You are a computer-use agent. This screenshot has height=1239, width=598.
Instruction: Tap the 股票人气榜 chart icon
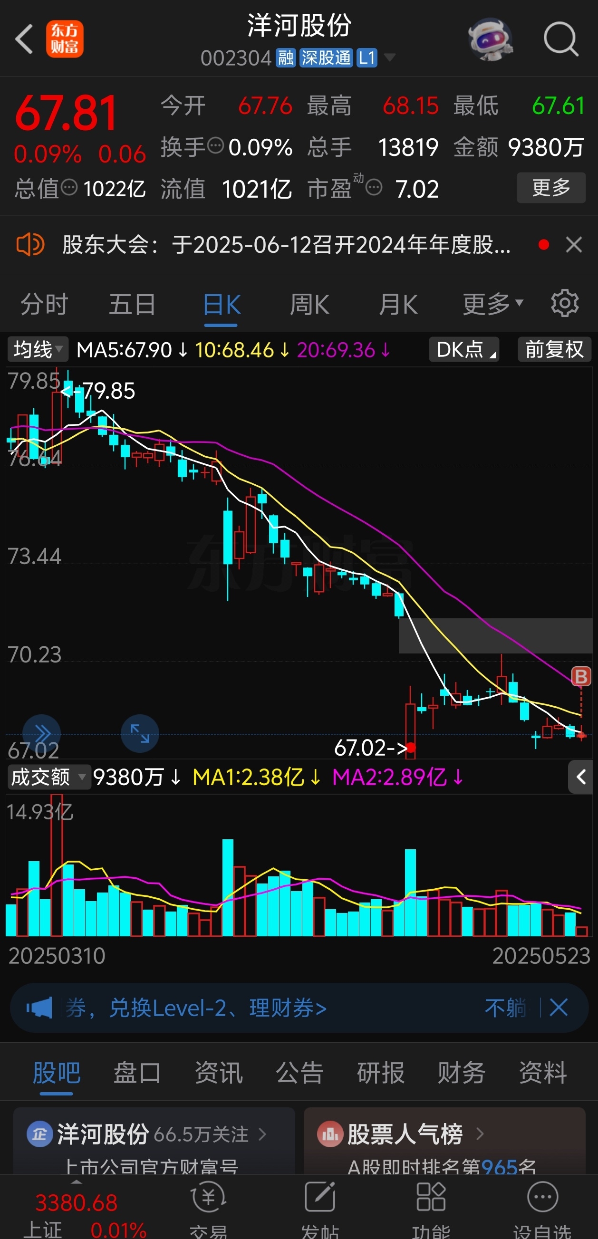[329, 1134]
